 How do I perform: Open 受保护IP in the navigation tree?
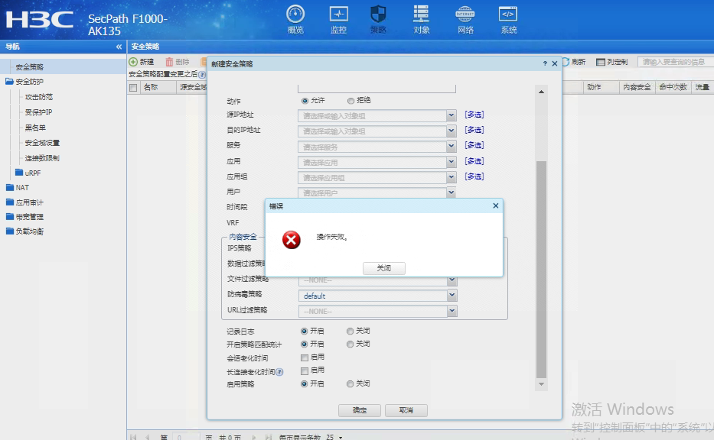(x=39, y=112)
